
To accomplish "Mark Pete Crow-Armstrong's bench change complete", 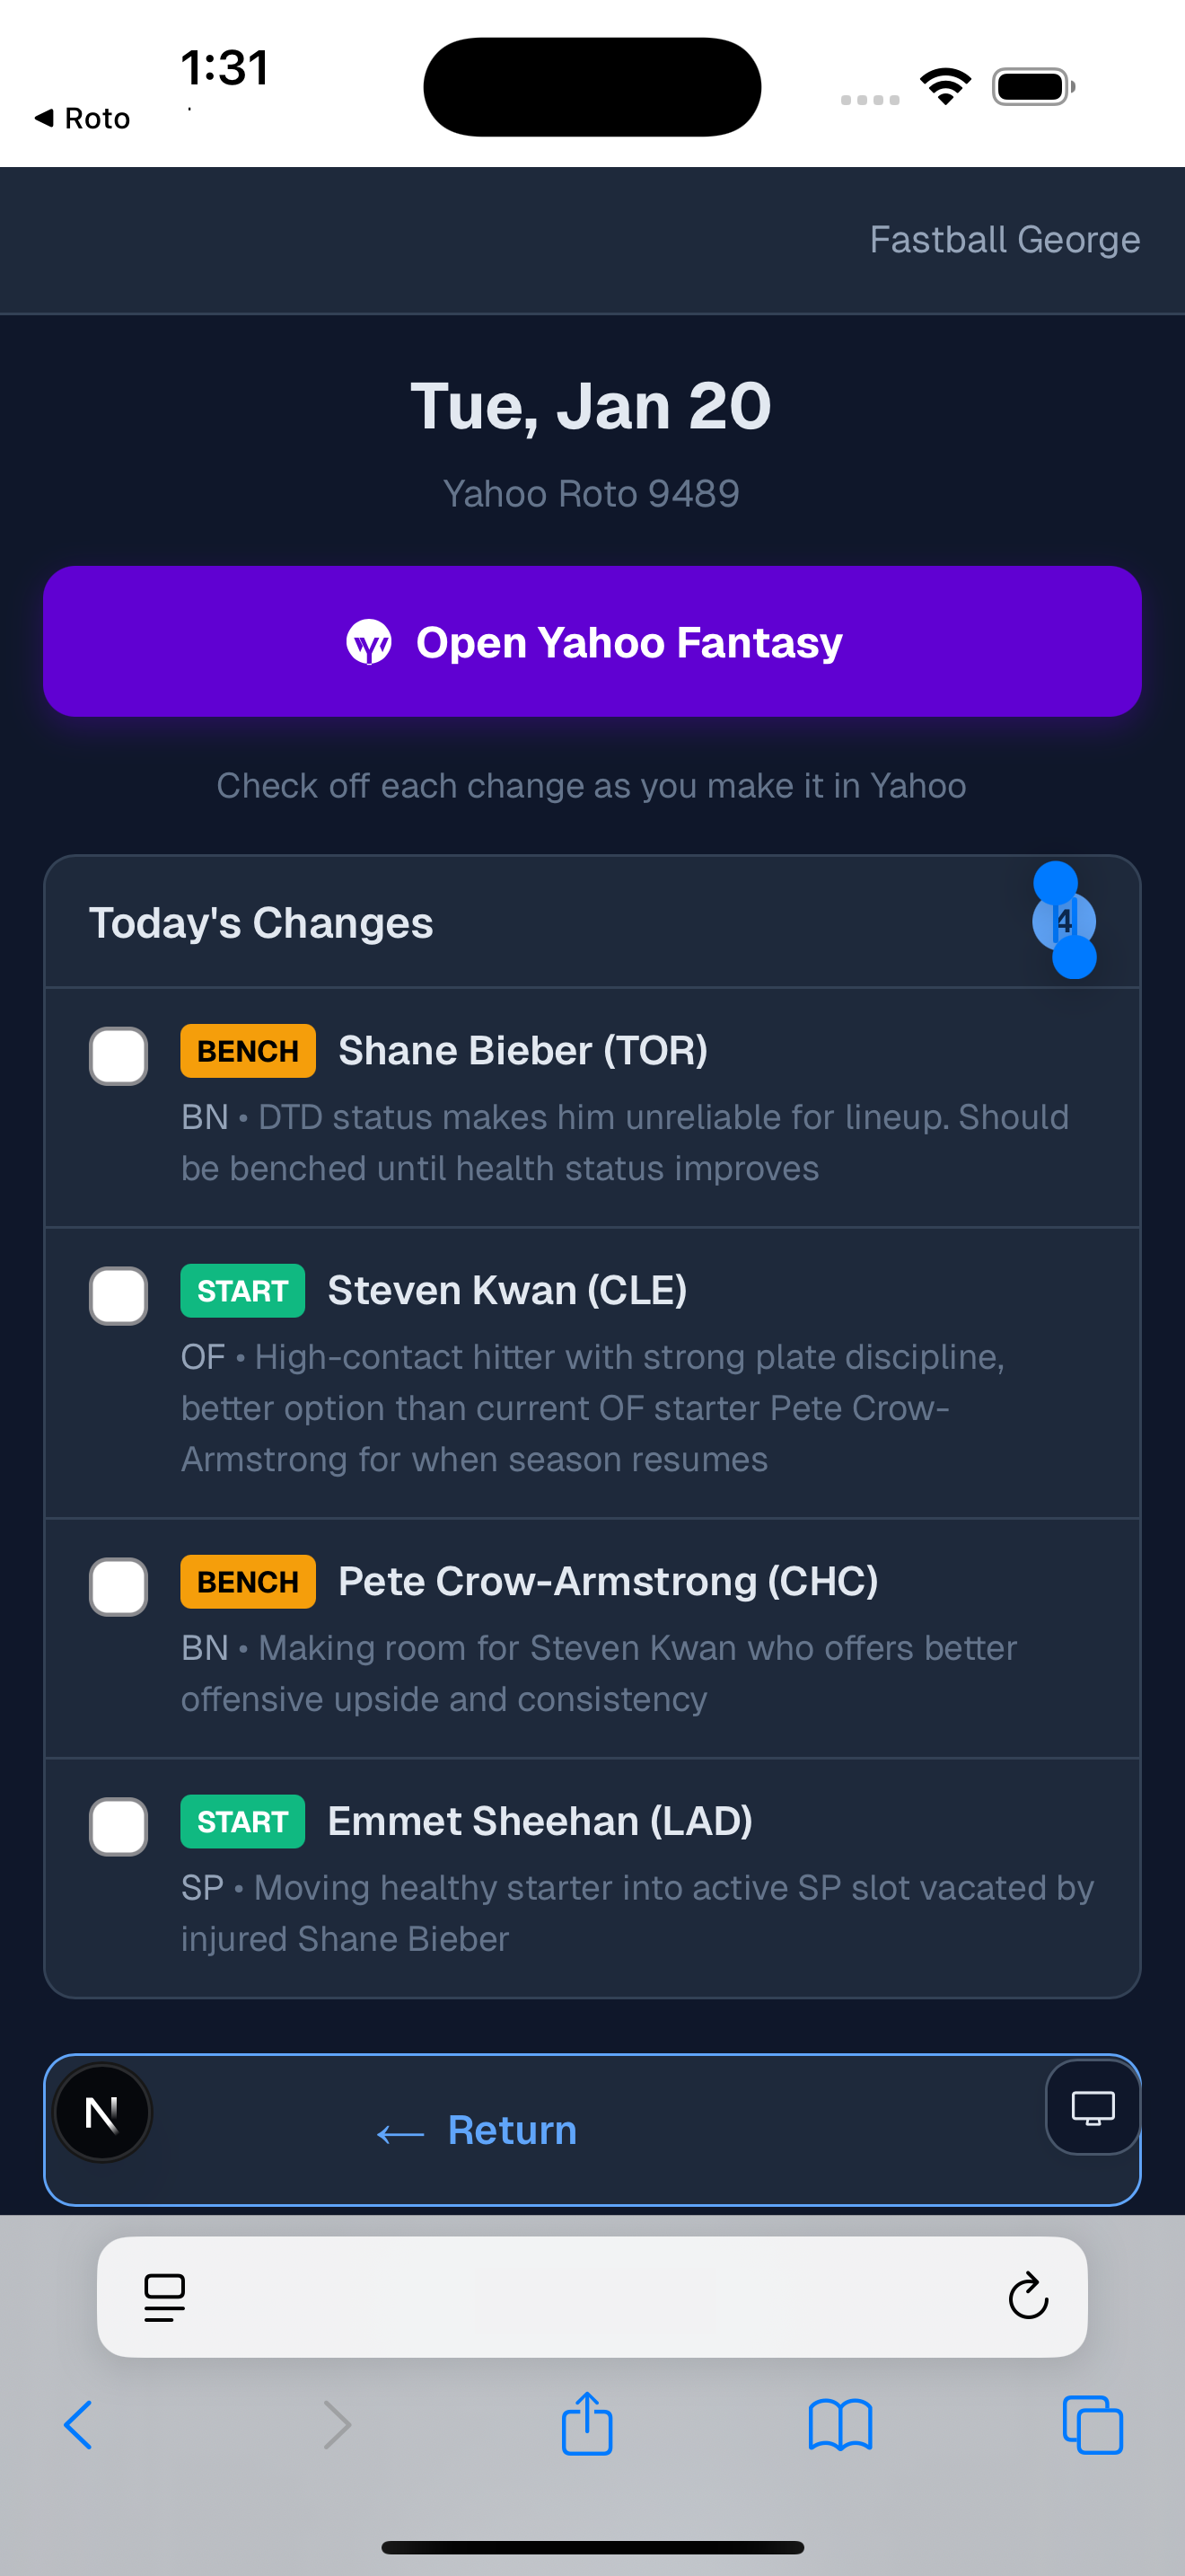I will pos(118,1587).
